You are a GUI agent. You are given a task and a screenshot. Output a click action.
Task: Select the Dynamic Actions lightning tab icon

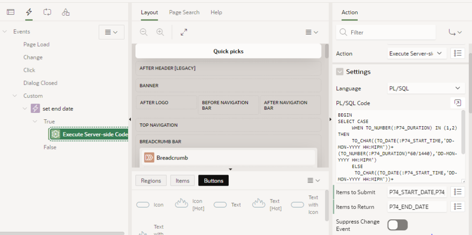click(x=29, y=12)
